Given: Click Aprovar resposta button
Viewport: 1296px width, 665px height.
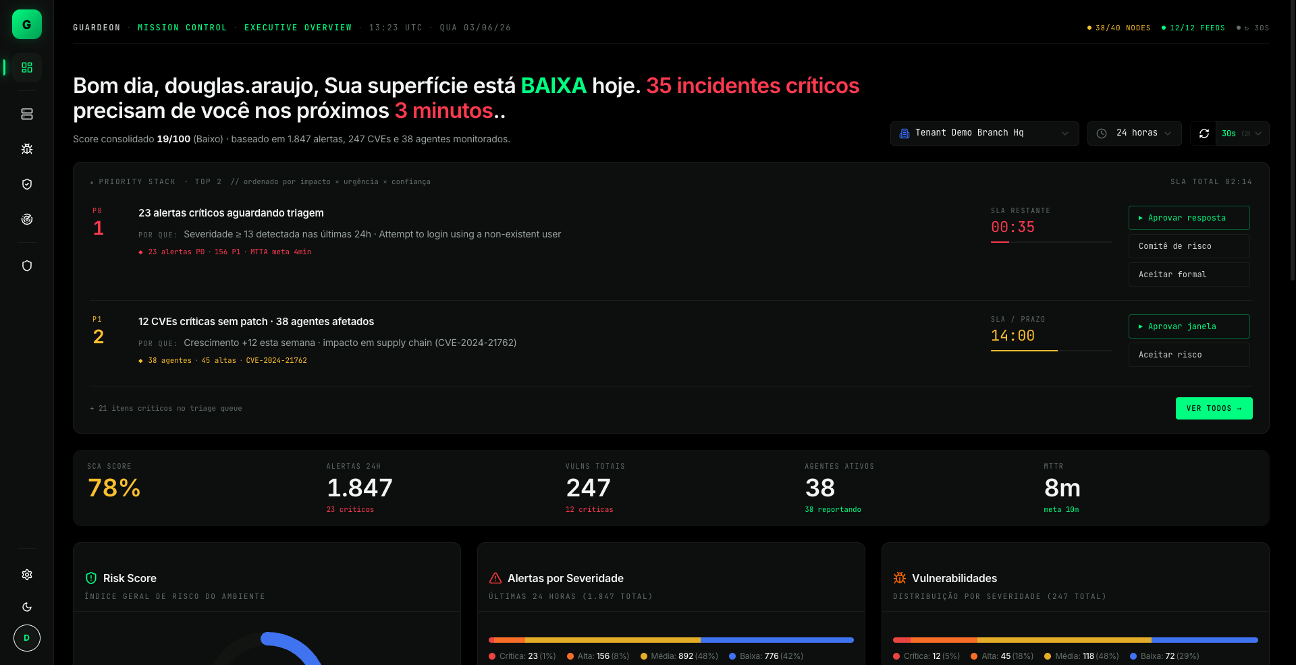Looking at the screenshot, I should coord(1189,218).
